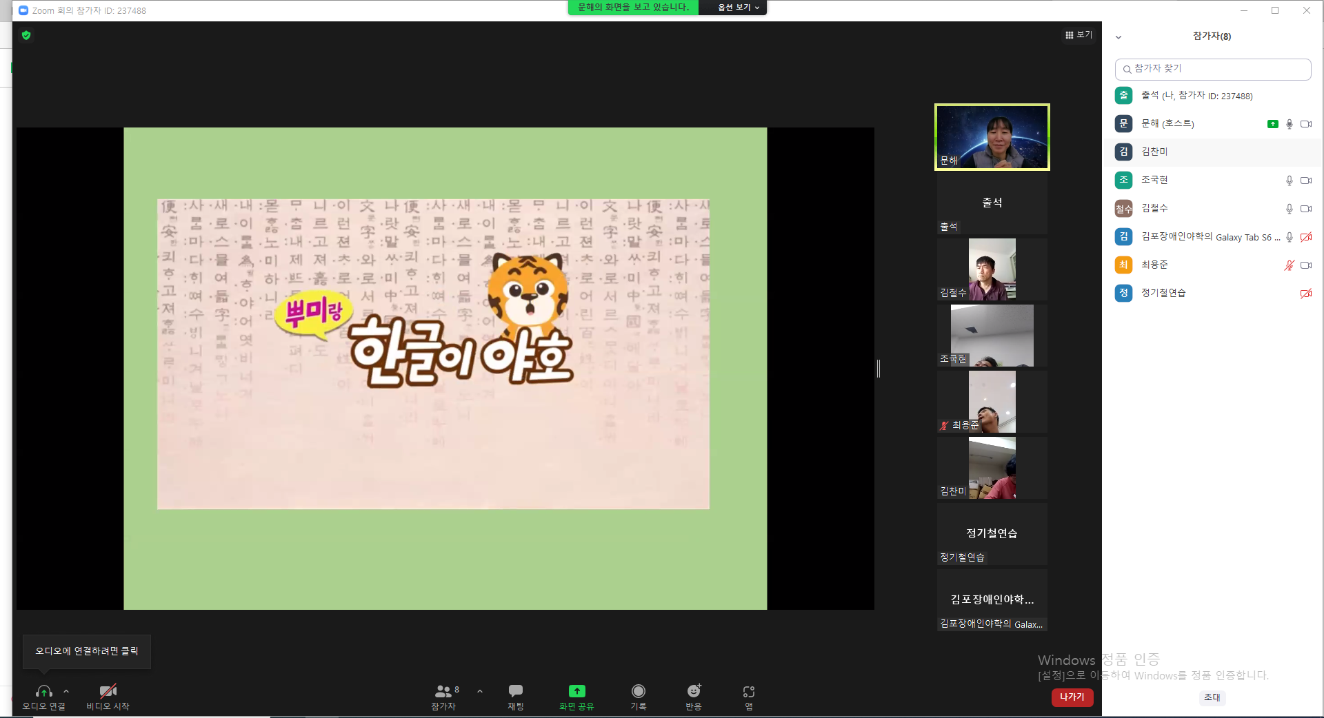1324x718 pixels.
Task: Click the 정기철연습 participant tile
Action: [992, 534]
